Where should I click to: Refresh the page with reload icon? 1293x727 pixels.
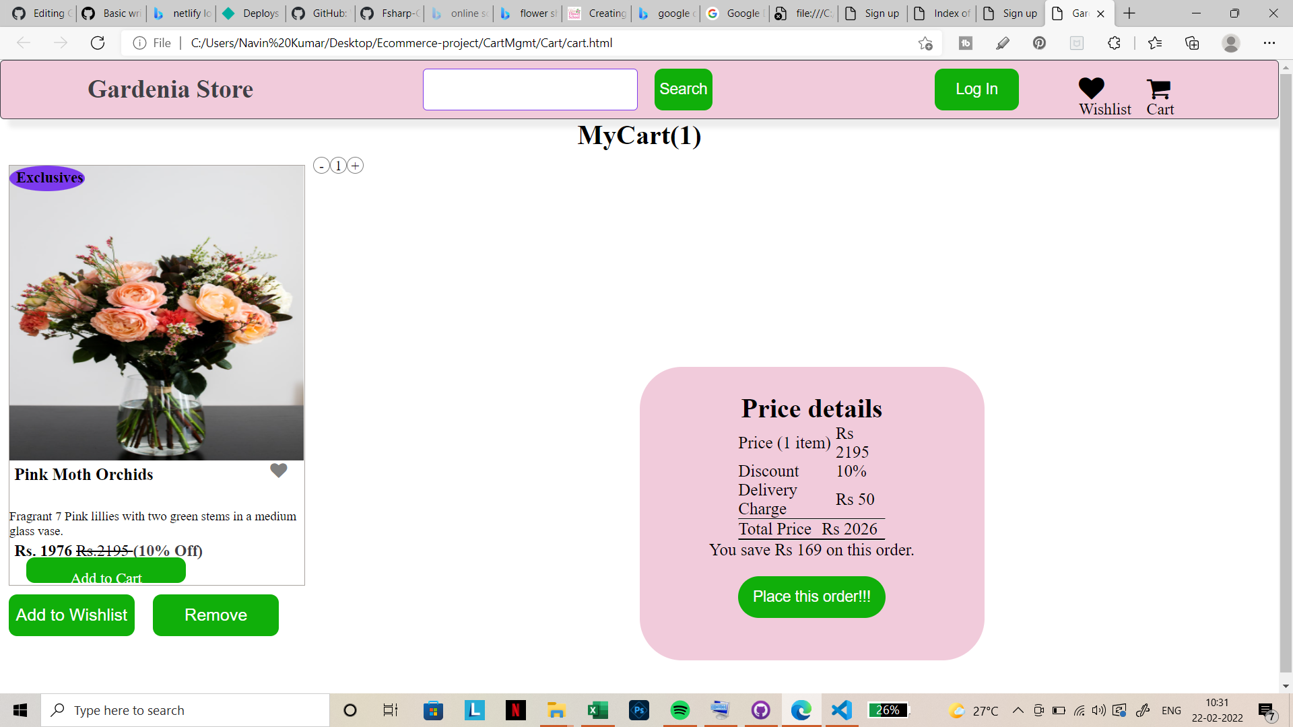click(98, 43)
